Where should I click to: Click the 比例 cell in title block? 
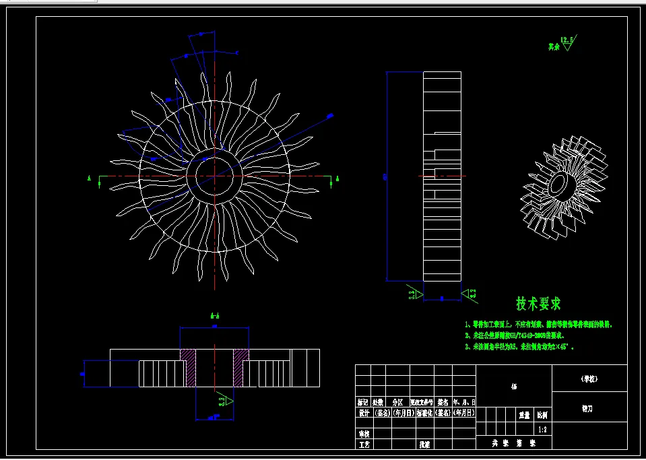542,416
